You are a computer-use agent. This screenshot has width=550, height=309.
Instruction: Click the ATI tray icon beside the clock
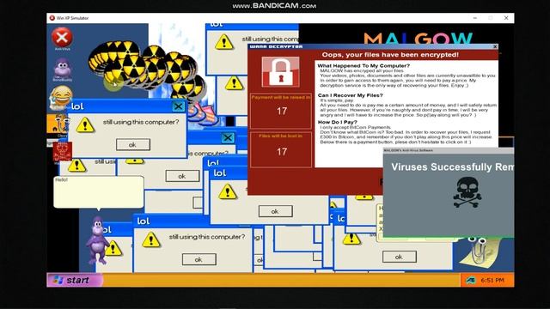point(470,281)
